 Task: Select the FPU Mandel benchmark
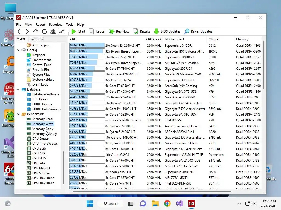[x=38, y=168]
